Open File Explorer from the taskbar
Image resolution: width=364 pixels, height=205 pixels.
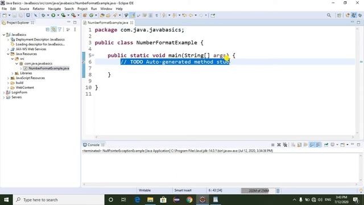tap(150, 200)
